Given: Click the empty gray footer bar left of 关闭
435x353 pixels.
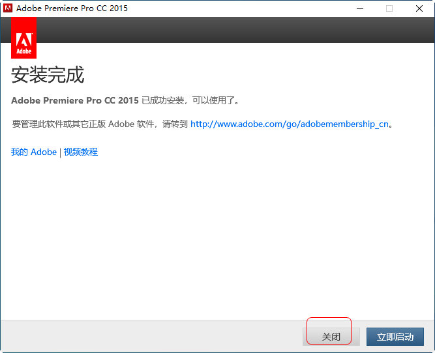Looking at the screenshot, I should point(150,336).
